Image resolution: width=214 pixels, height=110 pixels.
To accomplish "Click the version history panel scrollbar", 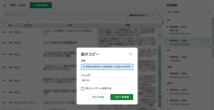I will pyautogui.click(x=213, y=37).
